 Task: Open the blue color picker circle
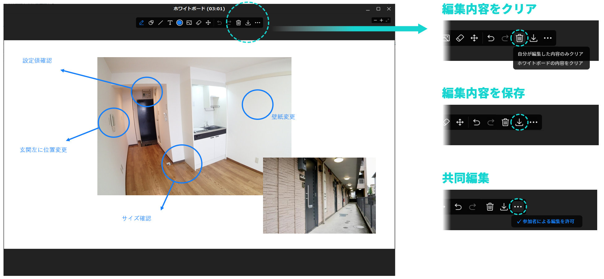click(180, 23)
